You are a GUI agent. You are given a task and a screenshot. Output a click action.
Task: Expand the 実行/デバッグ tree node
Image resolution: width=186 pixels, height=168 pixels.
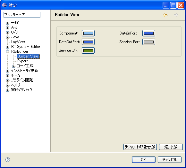tap(7, 90)
